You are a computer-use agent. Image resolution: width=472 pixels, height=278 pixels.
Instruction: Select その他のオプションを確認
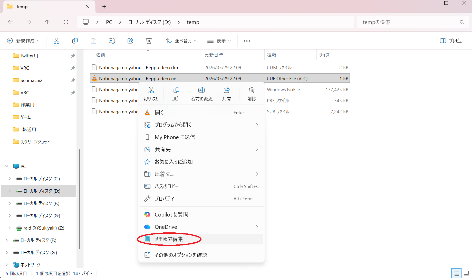[x=201, y=255]
